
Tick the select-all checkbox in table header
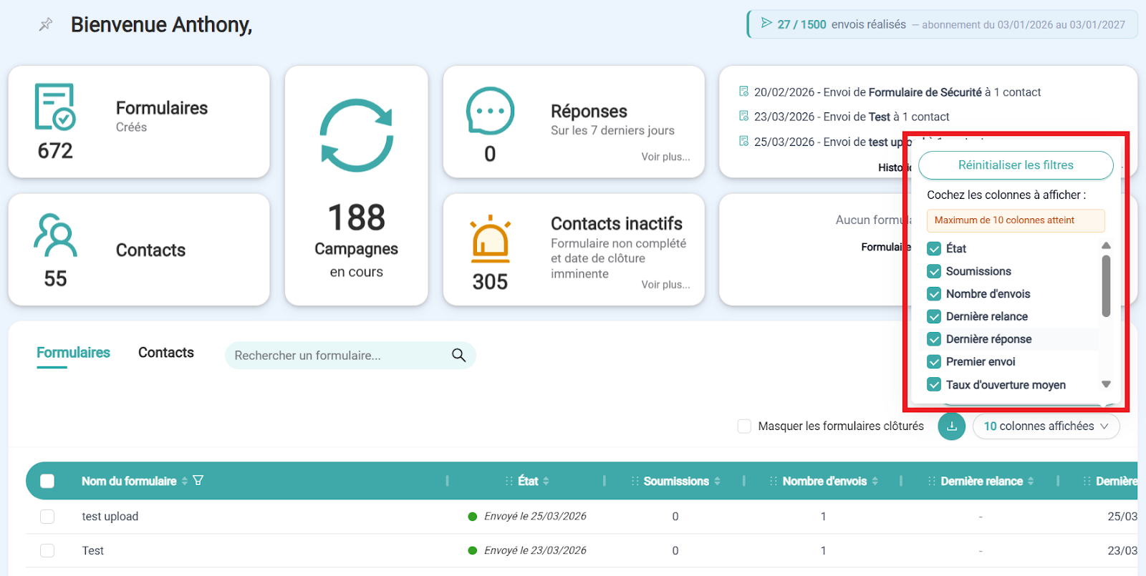47,482
